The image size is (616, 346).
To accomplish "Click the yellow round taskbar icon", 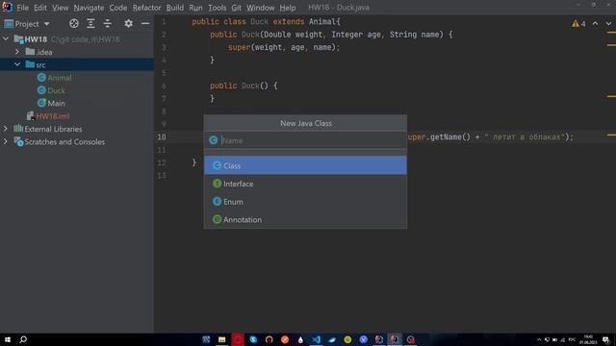I will point(347,339).
